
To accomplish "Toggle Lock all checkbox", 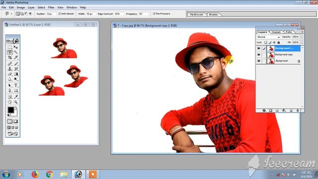I will point(279,42).
